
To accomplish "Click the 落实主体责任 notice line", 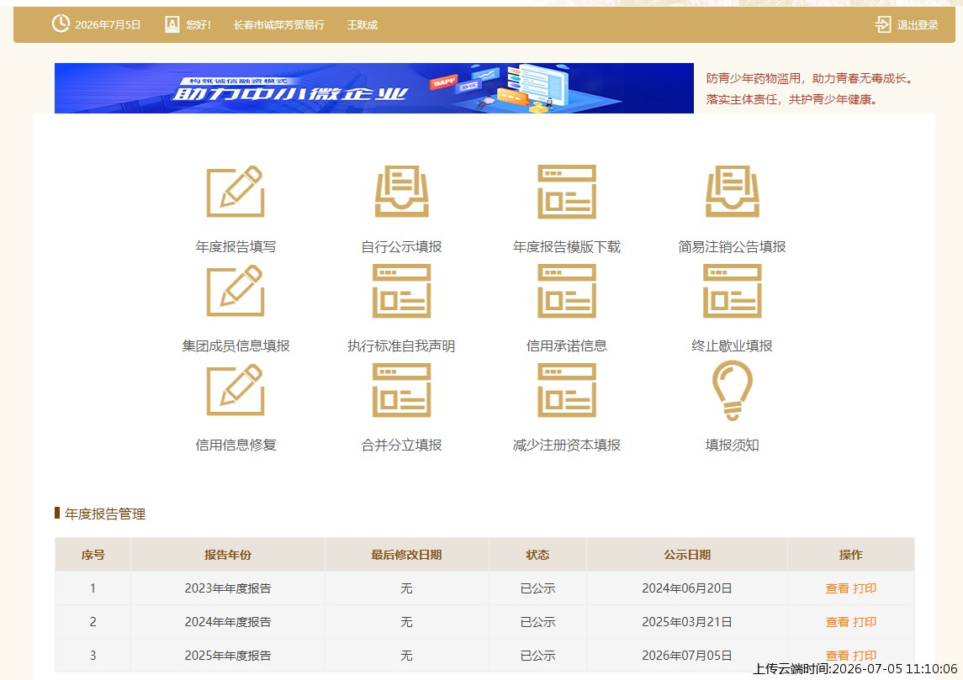I will pyautogui.click(x=792, y=99).
